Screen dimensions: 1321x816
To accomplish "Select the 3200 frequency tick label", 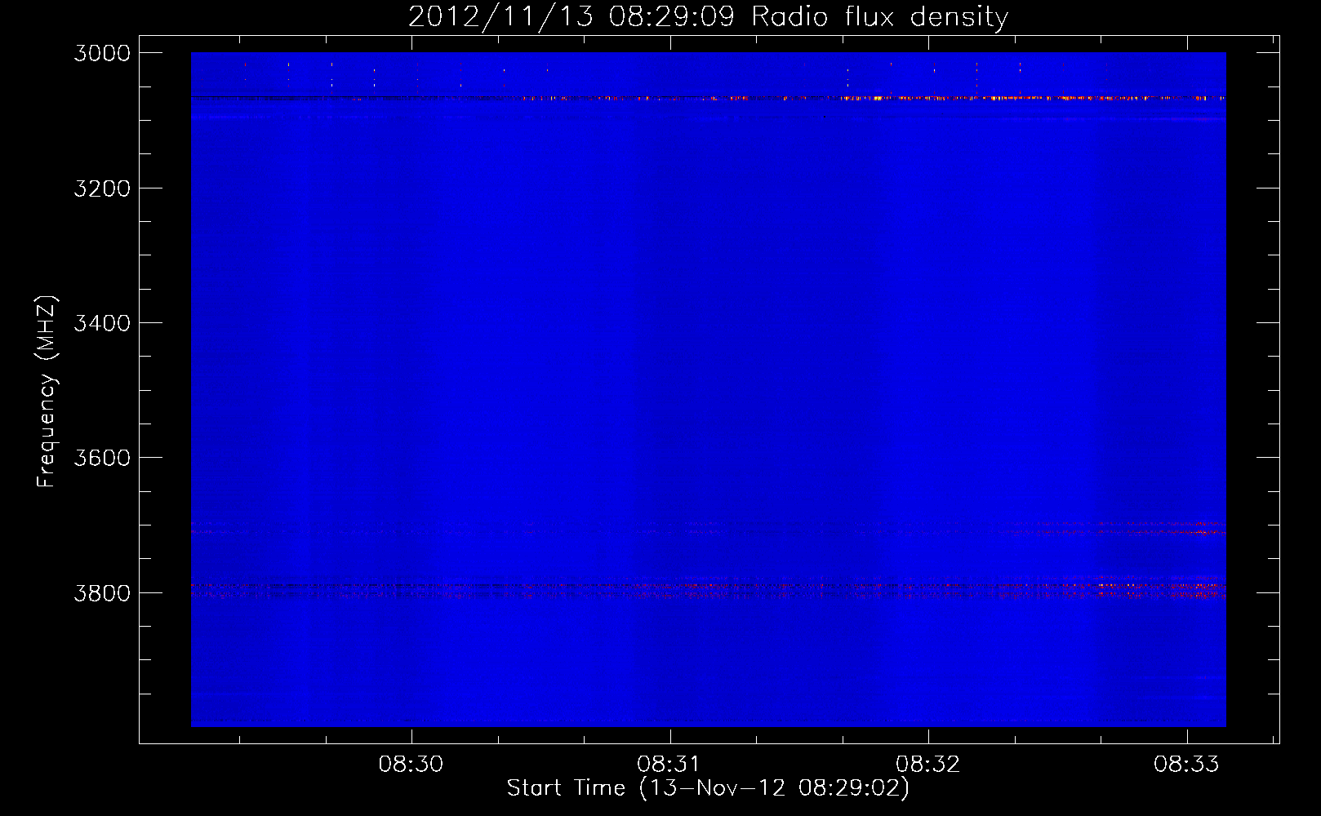I will tap(102, 188).
